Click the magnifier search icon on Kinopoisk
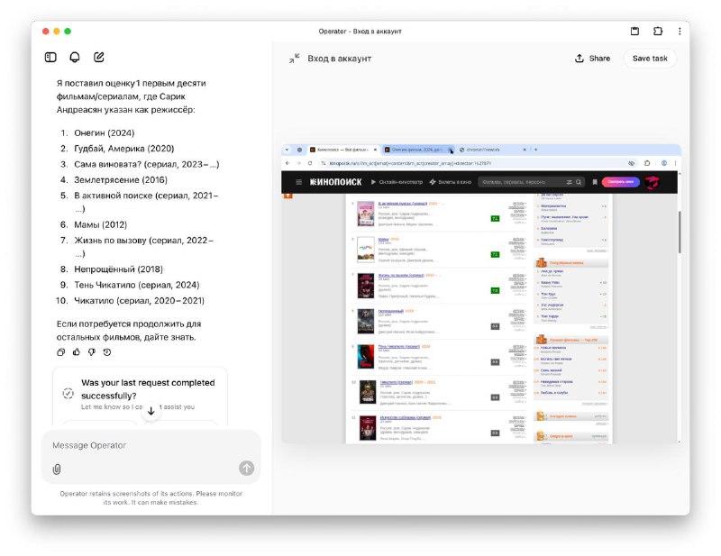721x556 pixels. 579,182
